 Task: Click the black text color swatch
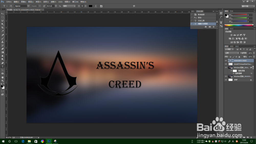click(x=90, y=6)
